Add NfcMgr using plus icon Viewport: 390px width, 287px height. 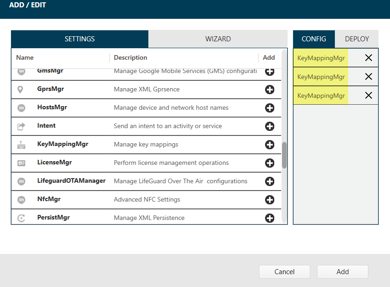coord(270,200)
